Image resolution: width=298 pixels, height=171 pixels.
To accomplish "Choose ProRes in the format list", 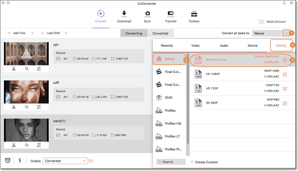I will click(x=169, y=111).
